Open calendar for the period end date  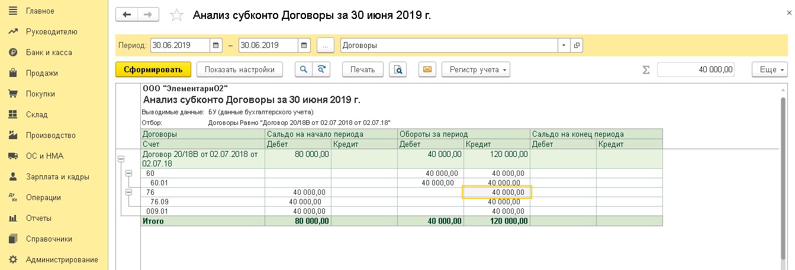click(x=304, y=45)
